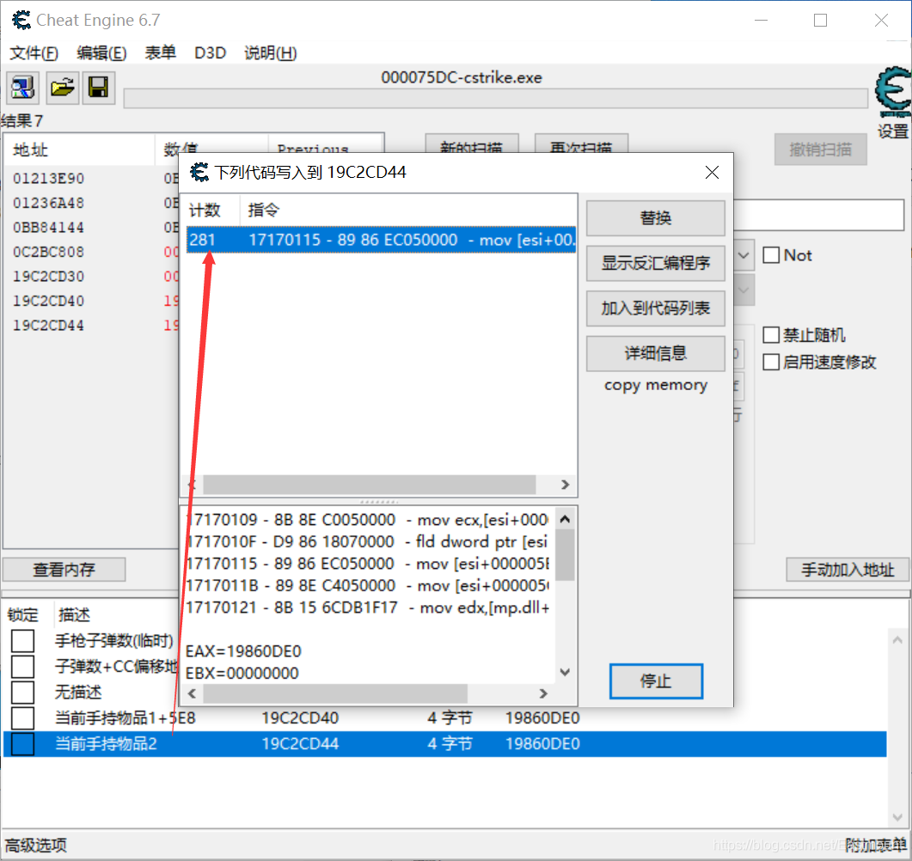Select 当前手持物品1+5E8 address 19C2CD40 cell
912x861 pixels.
(x=300, y=718)
